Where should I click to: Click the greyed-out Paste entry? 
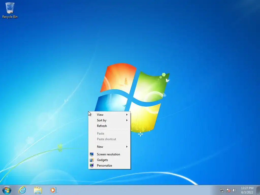(x=109, y=134)
